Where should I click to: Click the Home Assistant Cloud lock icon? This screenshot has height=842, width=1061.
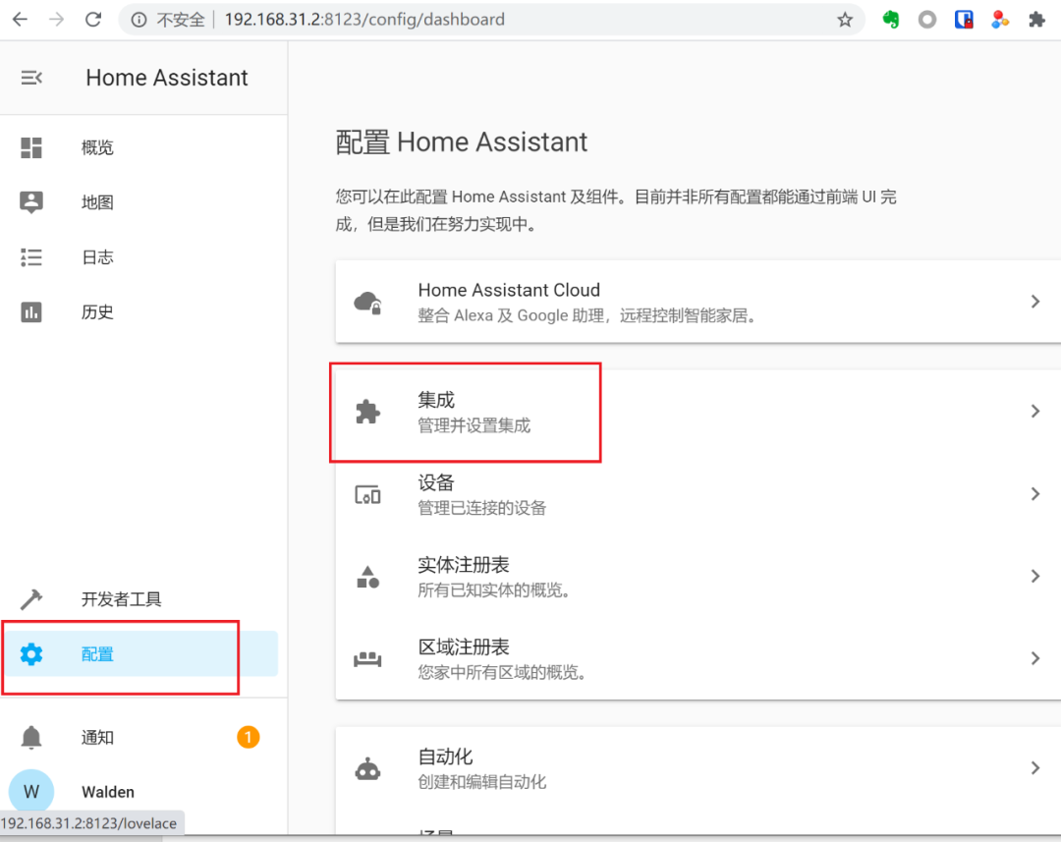tap(368, 303)
